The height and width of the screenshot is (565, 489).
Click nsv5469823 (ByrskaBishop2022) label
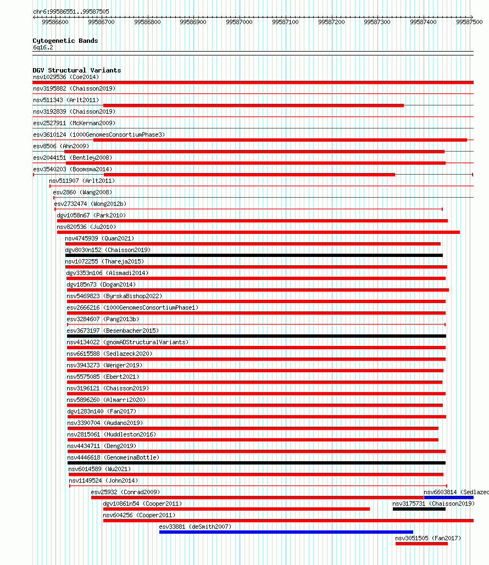tap(114, 296)
